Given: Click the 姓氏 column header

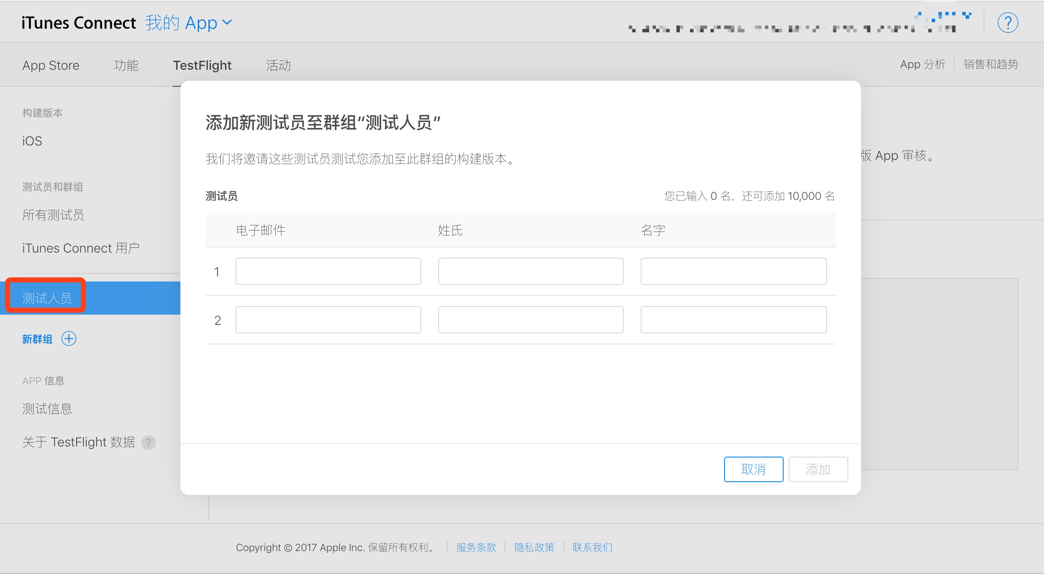Looking at the screenshot, I should pyautogui.click(x=450, y=230).
